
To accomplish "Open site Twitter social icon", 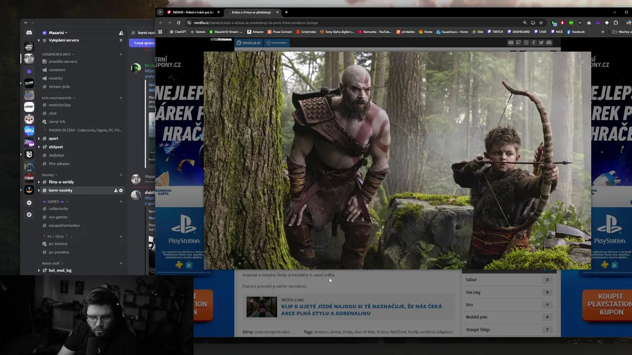I will (x=541, y=43).
